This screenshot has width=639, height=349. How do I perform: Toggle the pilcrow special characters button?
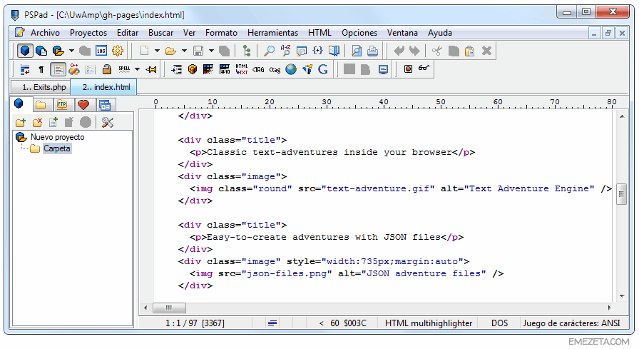pos(41,70)
